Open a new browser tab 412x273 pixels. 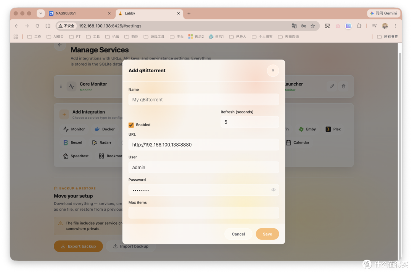[189, 13]
